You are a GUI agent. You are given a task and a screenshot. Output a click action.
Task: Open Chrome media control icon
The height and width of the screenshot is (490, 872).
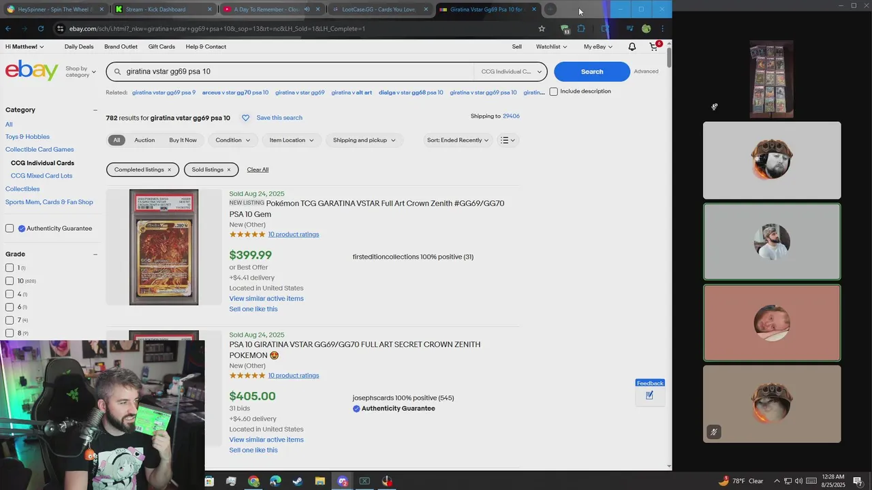pyautogui.click(x=629, y=29)
